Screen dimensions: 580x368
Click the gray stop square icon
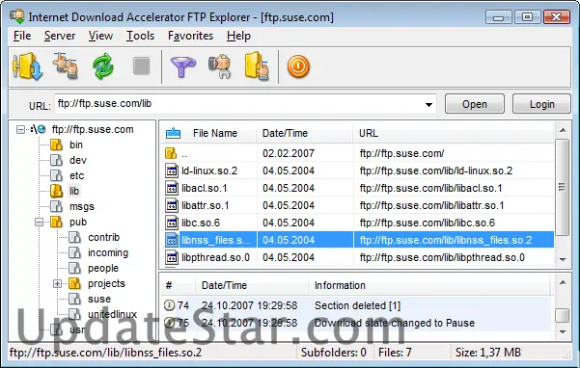pos(141,66)
